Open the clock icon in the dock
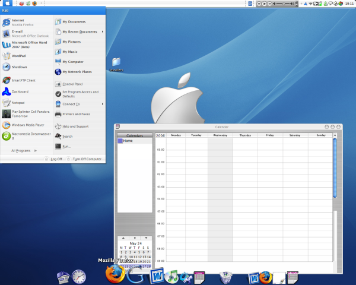Viewport: 356px width, 285px height. (79, 277)
